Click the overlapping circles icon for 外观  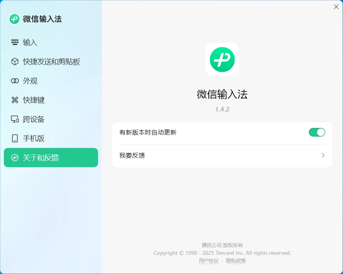tap(15, 81)
